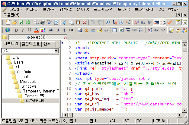189x125 pixels.
Task: Insert a paragraph with the pilcrow icon
Action: pos(65,30)
